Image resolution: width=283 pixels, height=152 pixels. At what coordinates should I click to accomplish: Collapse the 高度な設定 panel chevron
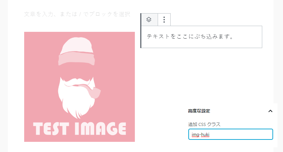click(270, 111)
